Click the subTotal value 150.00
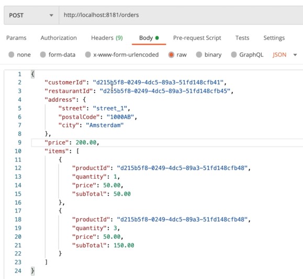 click(x=124, y=245)
